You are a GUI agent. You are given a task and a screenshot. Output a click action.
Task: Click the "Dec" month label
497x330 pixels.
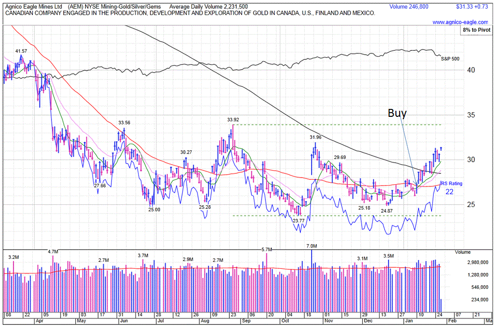coord(368,321)
